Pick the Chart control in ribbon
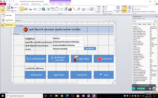This screenshot has width=158, height=98. click(70, 9)
